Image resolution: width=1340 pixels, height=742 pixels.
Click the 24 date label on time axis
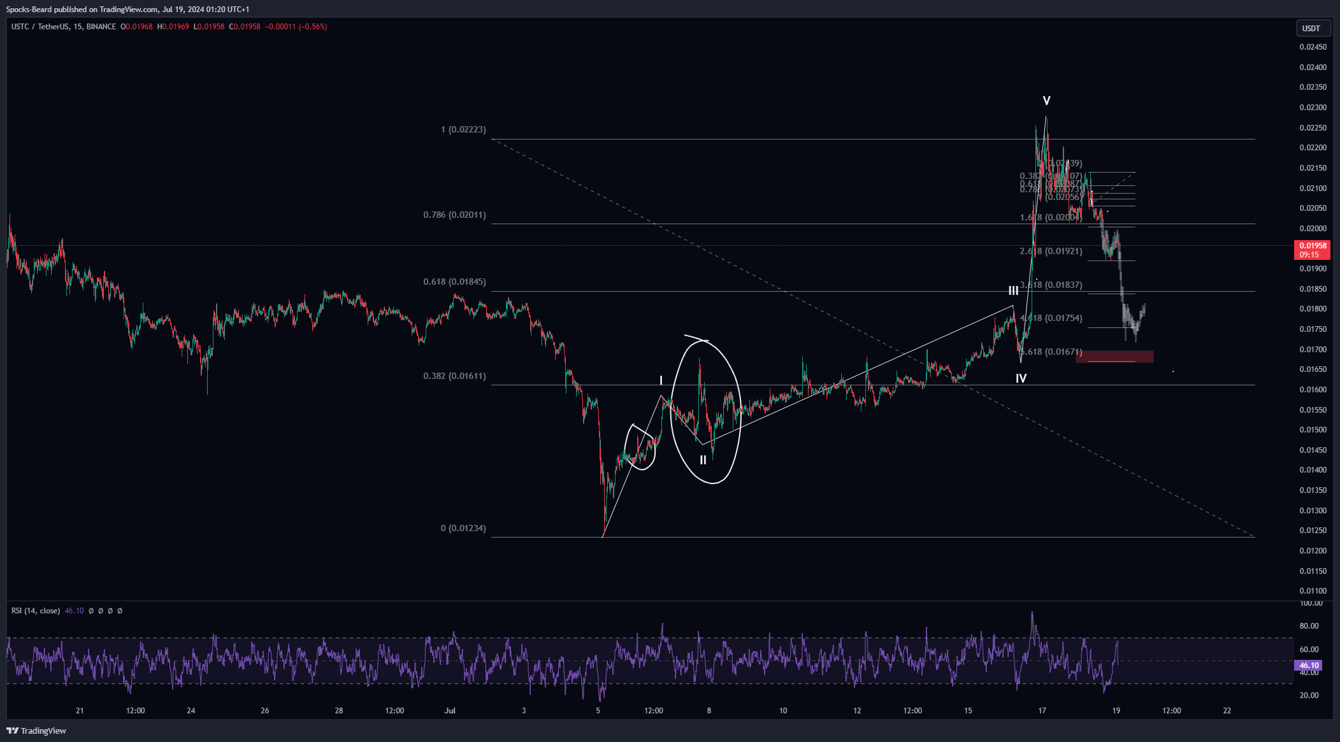pos(191,711)
